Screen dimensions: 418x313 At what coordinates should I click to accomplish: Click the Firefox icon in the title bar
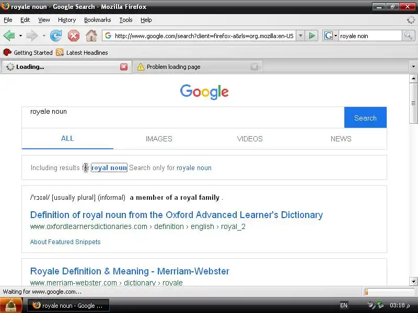point(5,6)
